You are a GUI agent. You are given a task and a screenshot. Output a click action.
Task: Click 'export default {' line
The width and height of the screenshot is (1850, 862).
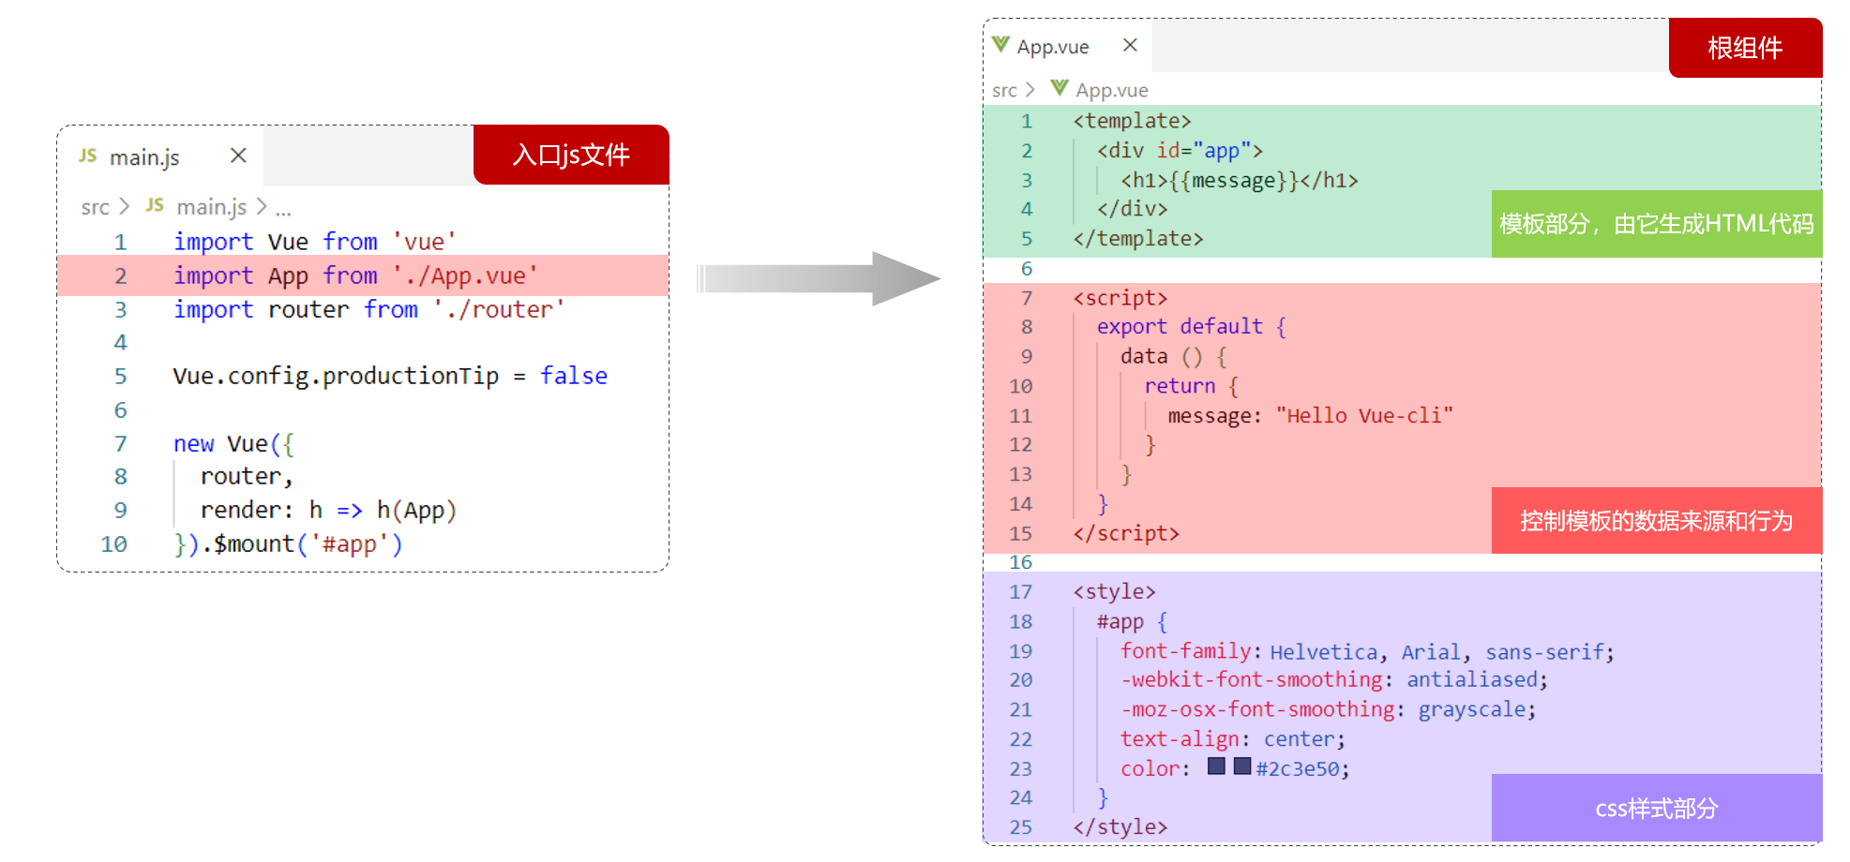pyautogui.click(x=1192, y=327)
